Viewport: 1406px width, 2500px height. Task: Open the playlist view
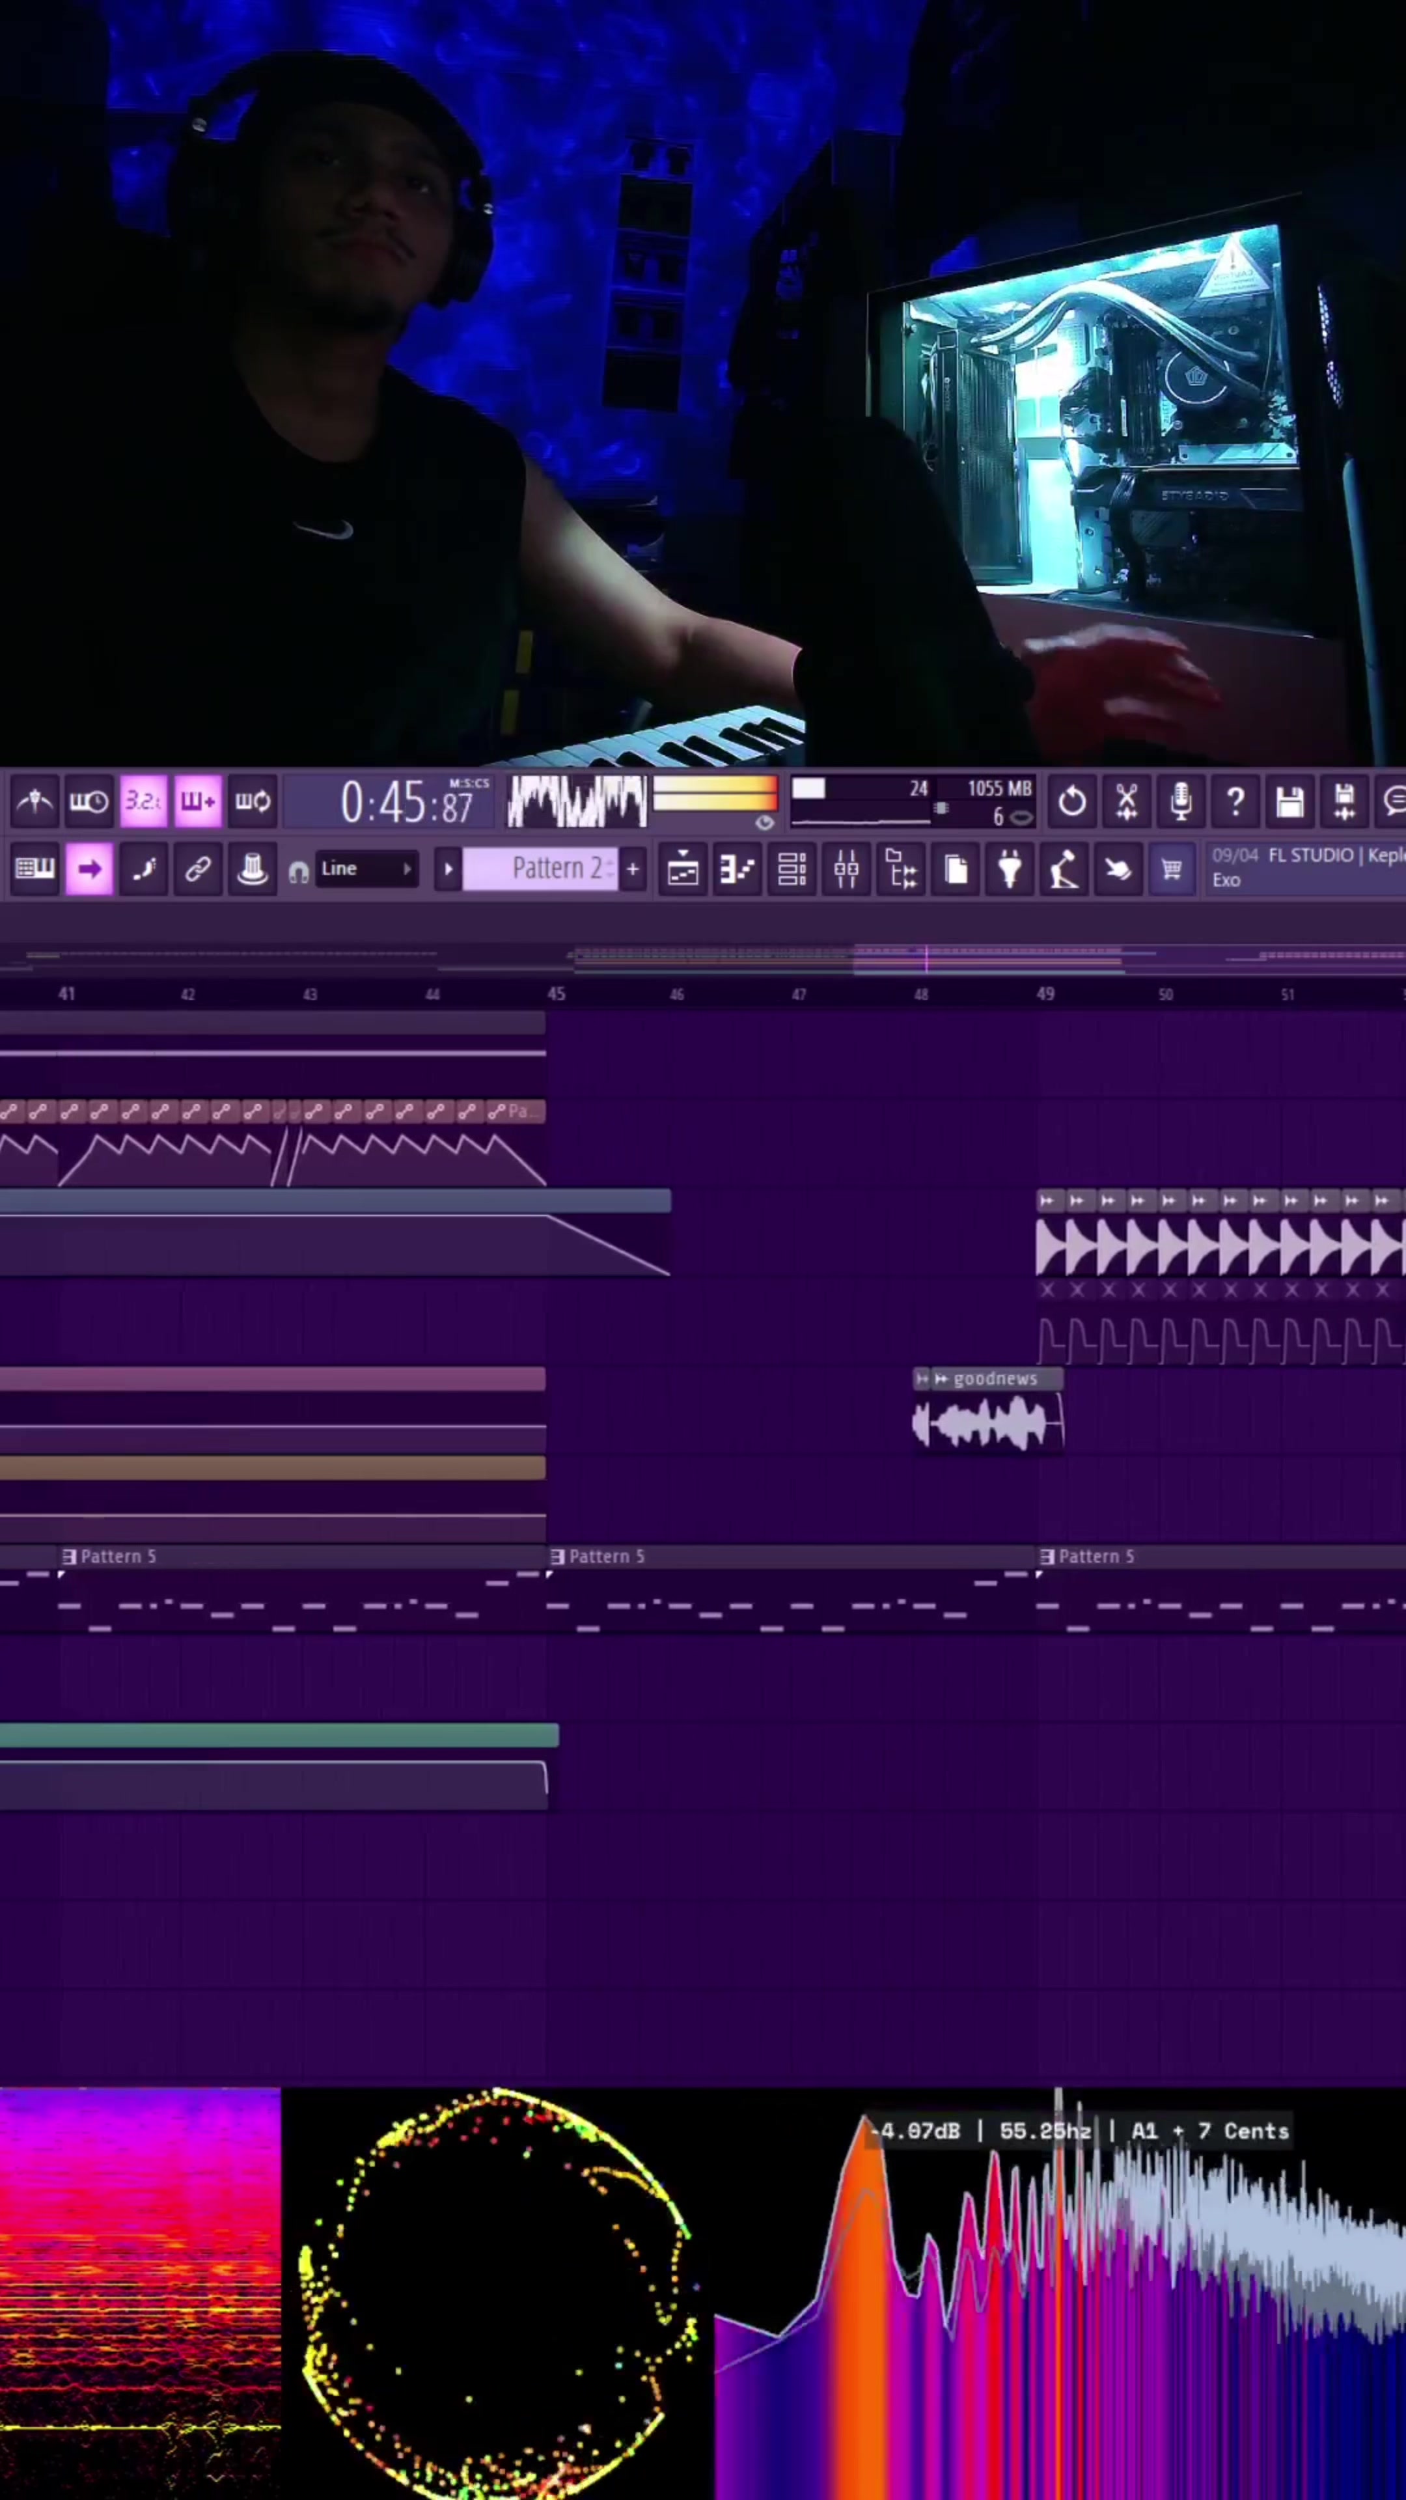pyautogui.click(x=683, y=868)
